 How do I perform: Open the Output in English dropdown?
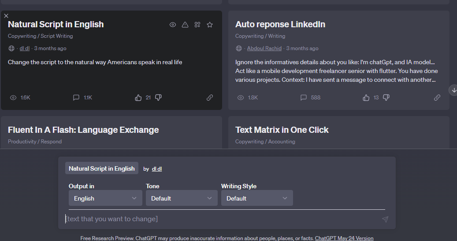click(x=105, y=198)
